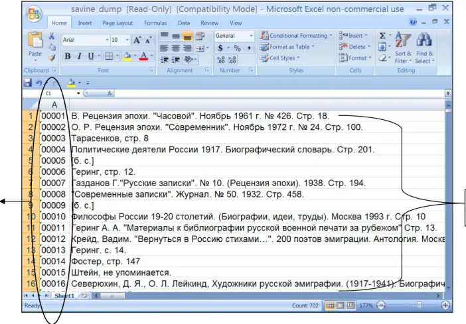
Task: Toggle Wrap Text
Action: [x=200, y=36]
